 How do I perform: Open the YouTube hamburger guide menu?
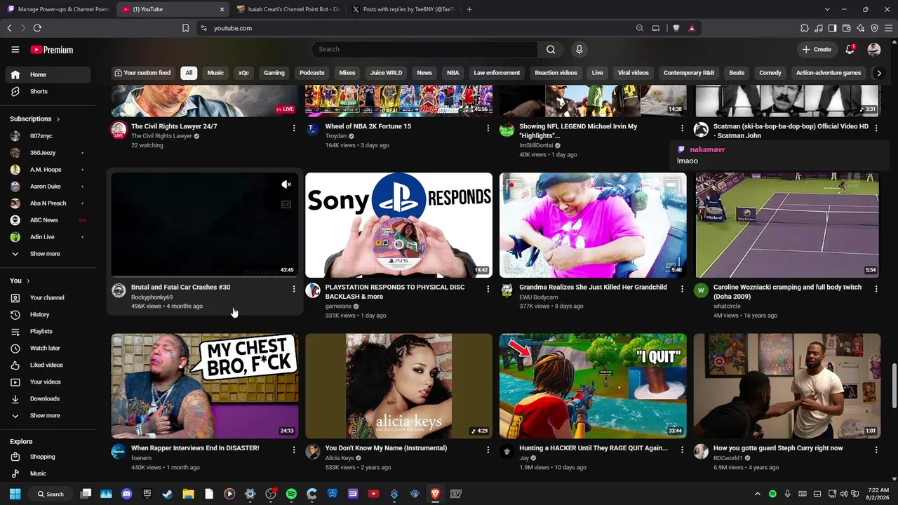click(15, 50)
